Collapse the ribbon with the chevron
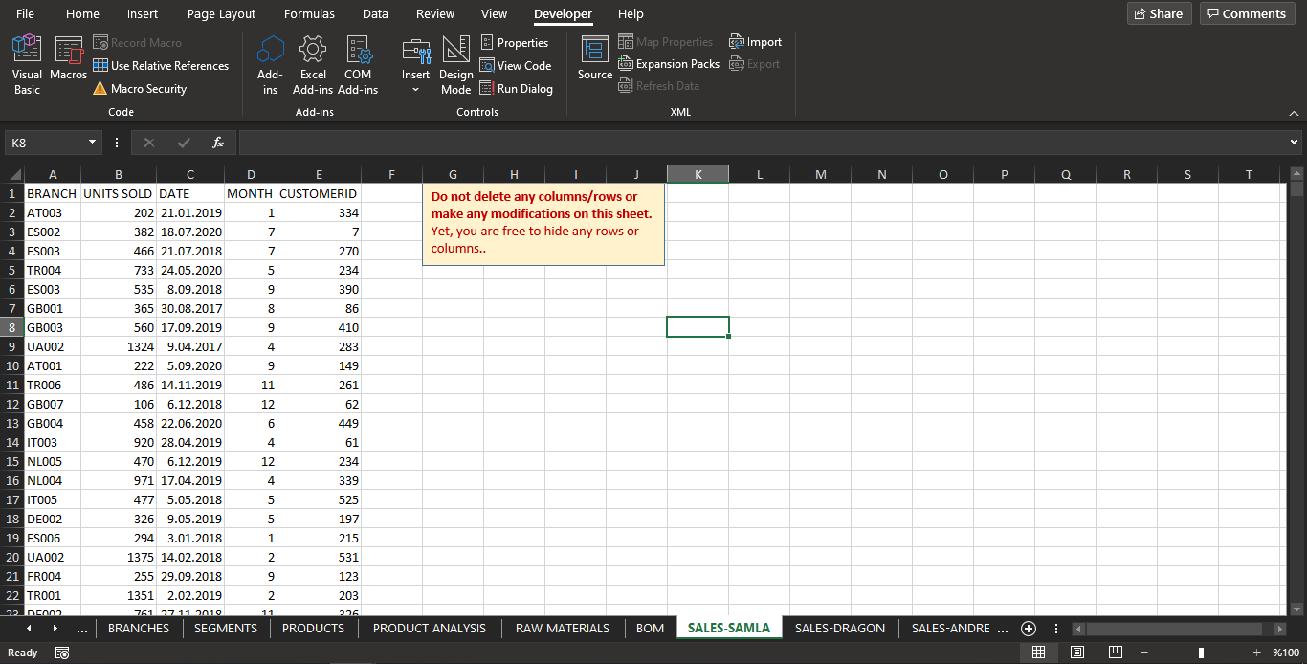 pos(1295,113)
